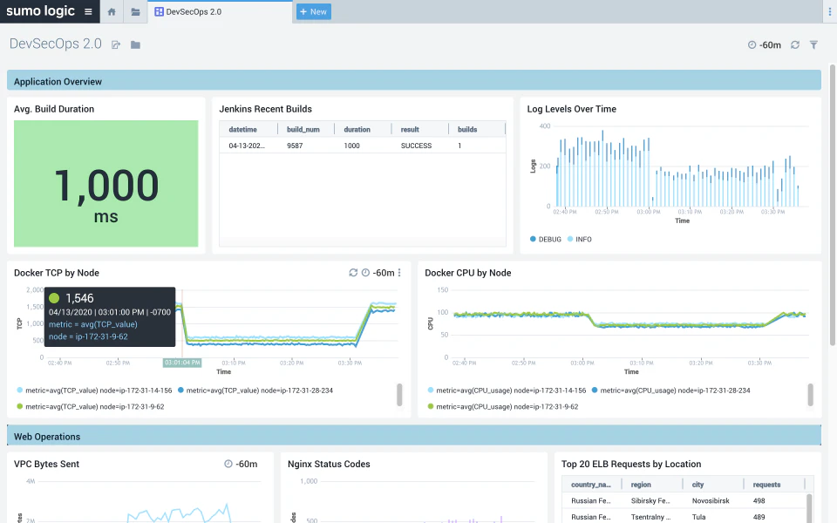Click the Home icon in the top bar
The height and width of the screenshot is (523, 837).
click(111, 11)
